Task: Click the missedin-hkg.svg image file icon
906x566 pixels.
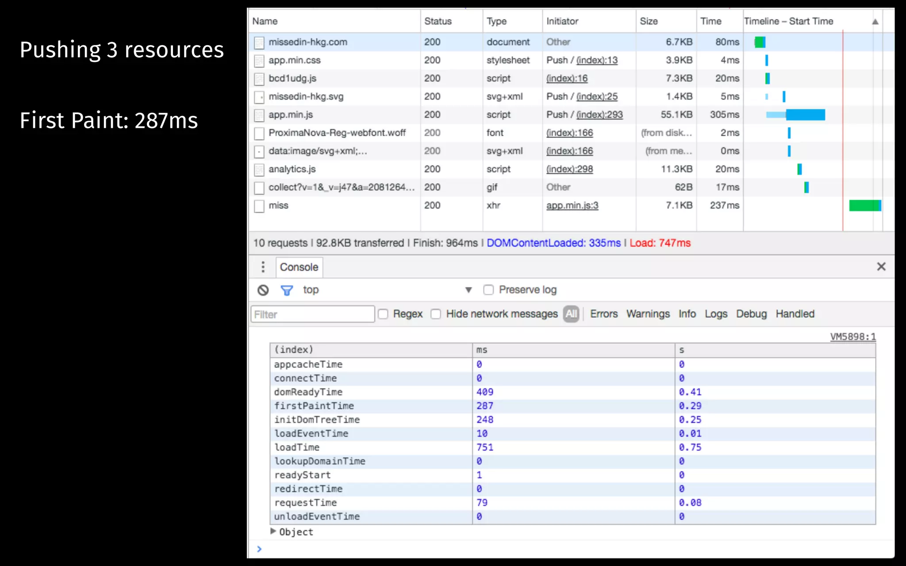Action: coord(259,97)
